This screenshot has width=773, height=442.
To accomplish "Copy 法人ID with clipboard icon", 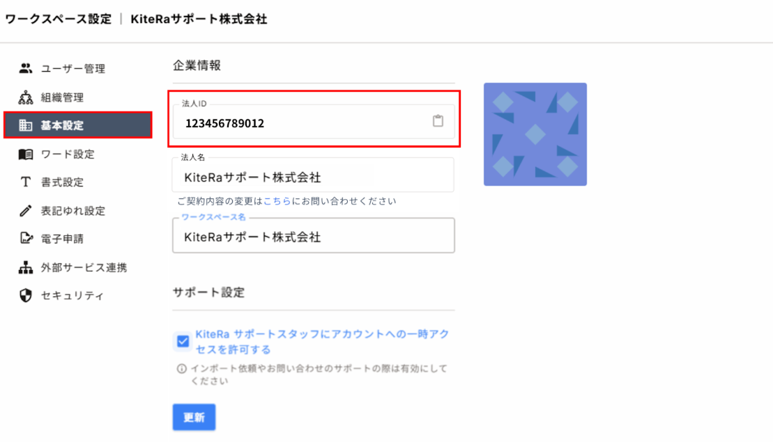I will (x=438, y=121).
